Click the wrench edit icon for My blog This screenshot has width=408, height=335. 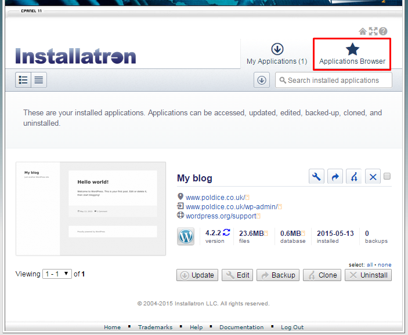coord(316,177)
